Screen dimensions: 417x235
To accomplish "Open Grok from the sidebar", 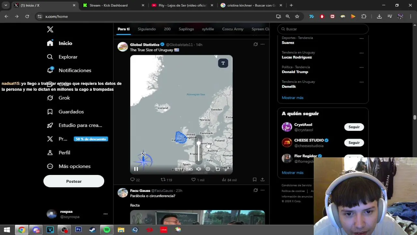I will (59, 98).
